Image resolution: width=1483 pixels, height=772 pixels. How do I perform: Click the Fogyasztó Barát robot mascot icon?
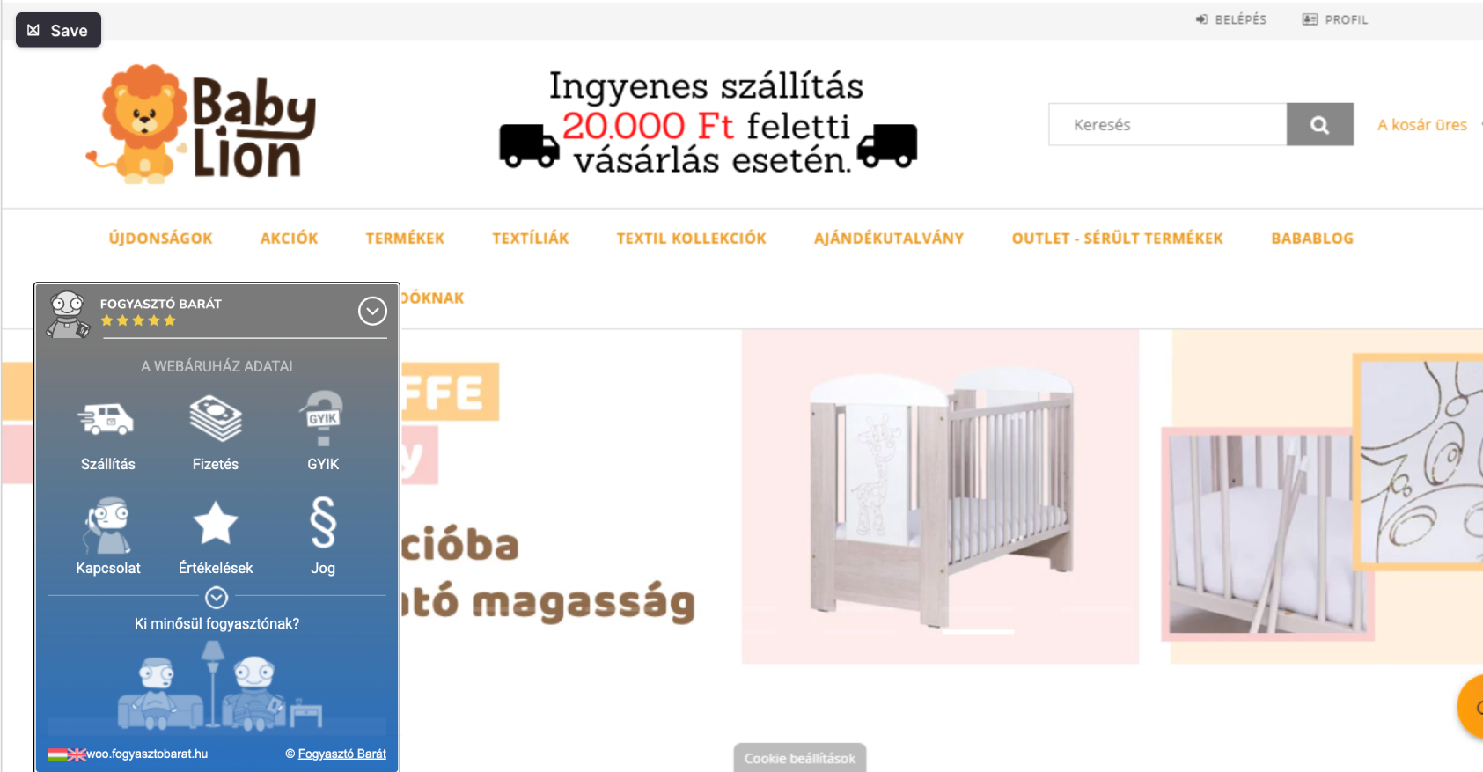[x=68, y=314]
